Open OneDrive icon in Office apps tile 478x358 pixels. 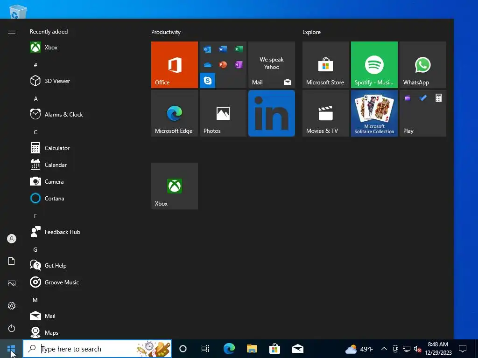208,65
